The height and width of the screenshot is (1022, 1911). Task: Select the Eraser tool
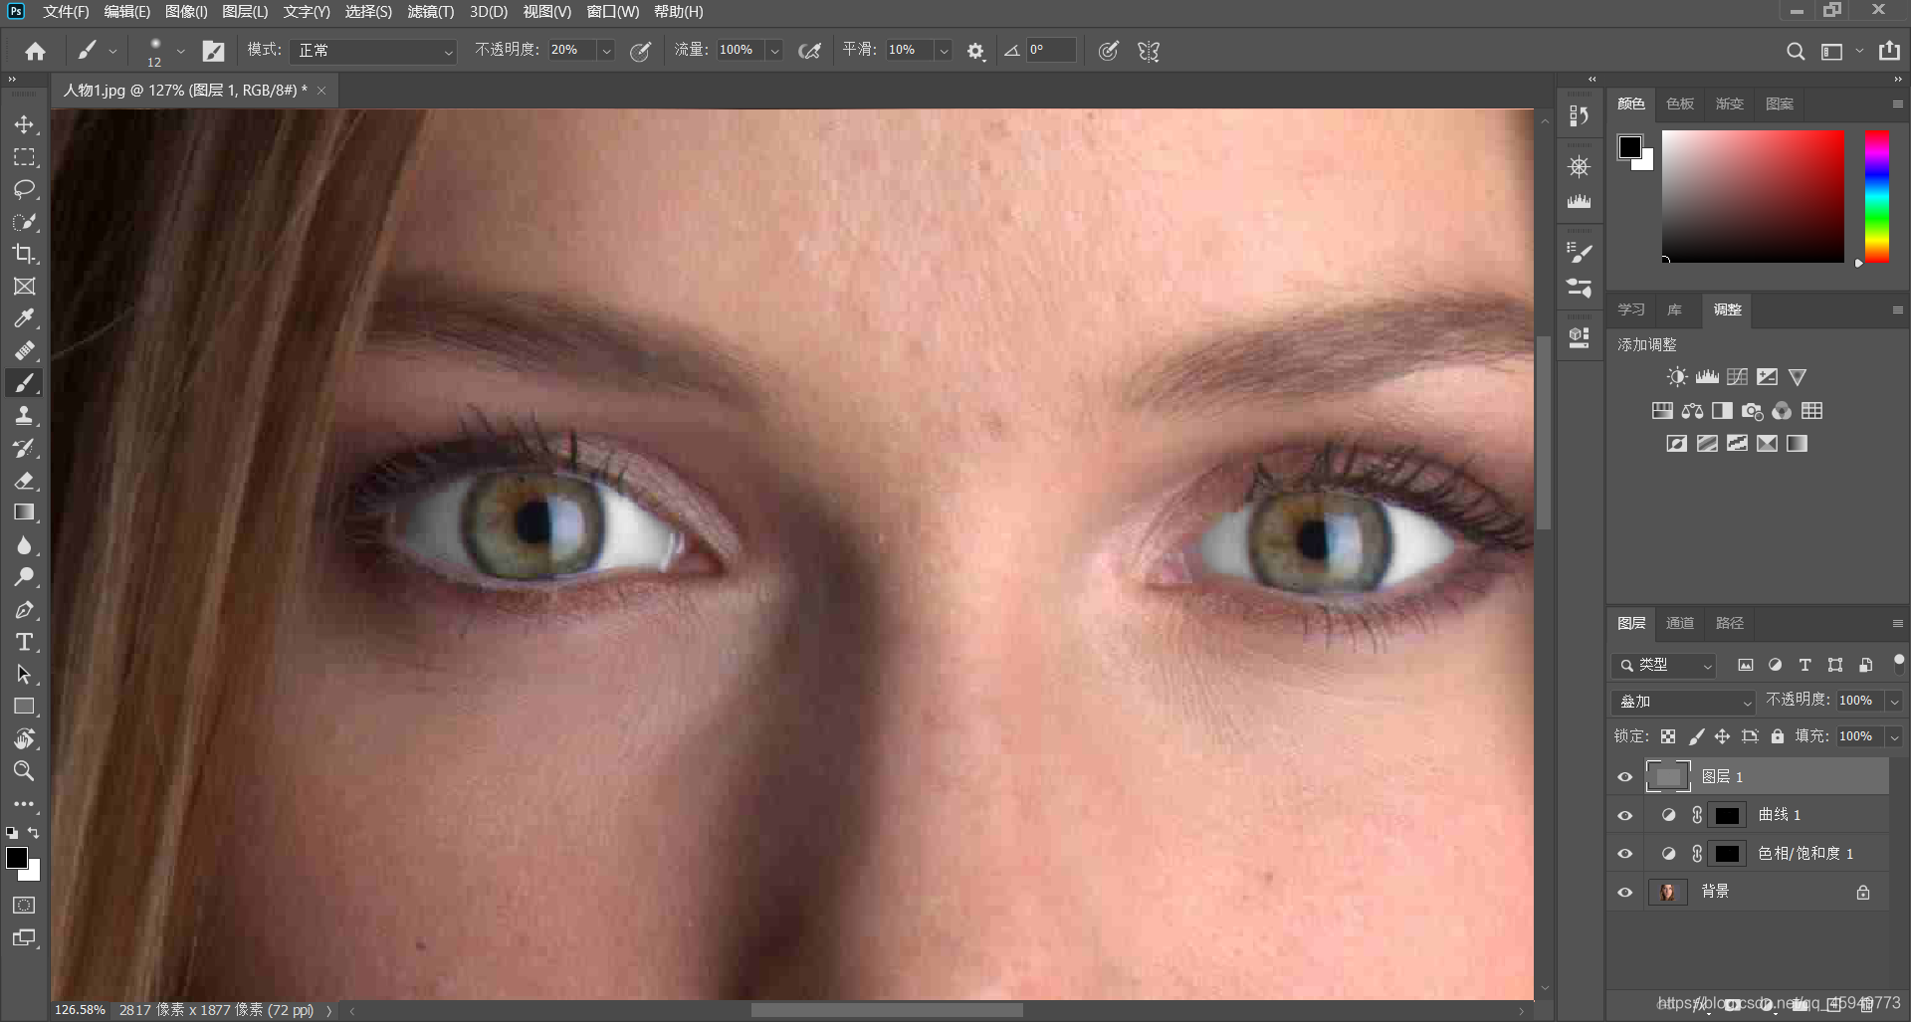pyautogui.click(x=24, y=481)
